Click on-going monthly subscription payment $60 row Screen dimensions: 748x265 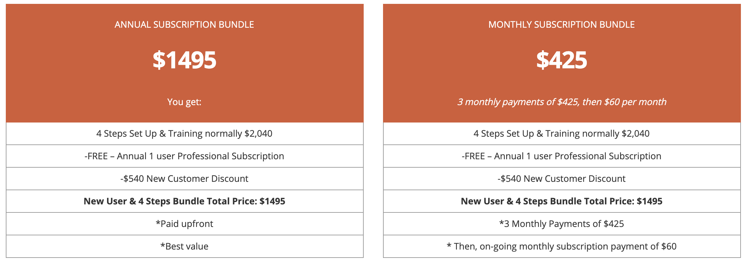562,246
